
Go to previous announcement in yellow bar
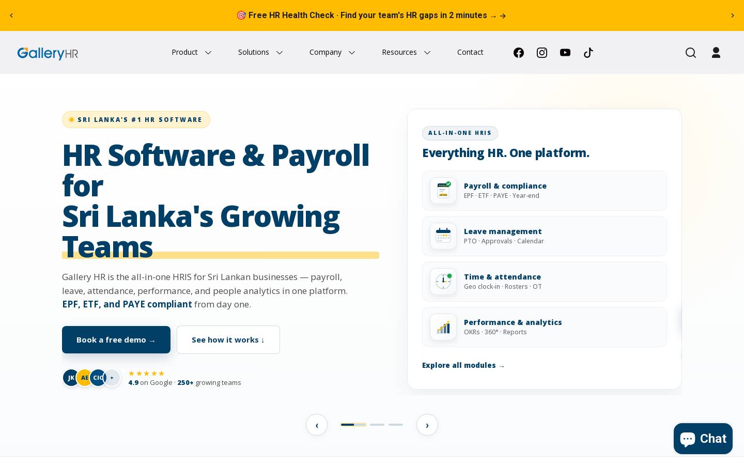pos(11,16)
